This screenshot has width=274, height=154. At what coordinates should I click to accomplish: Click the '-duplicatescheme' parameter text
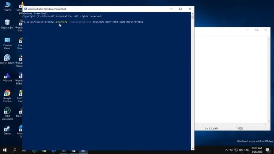tap(80, 22)
